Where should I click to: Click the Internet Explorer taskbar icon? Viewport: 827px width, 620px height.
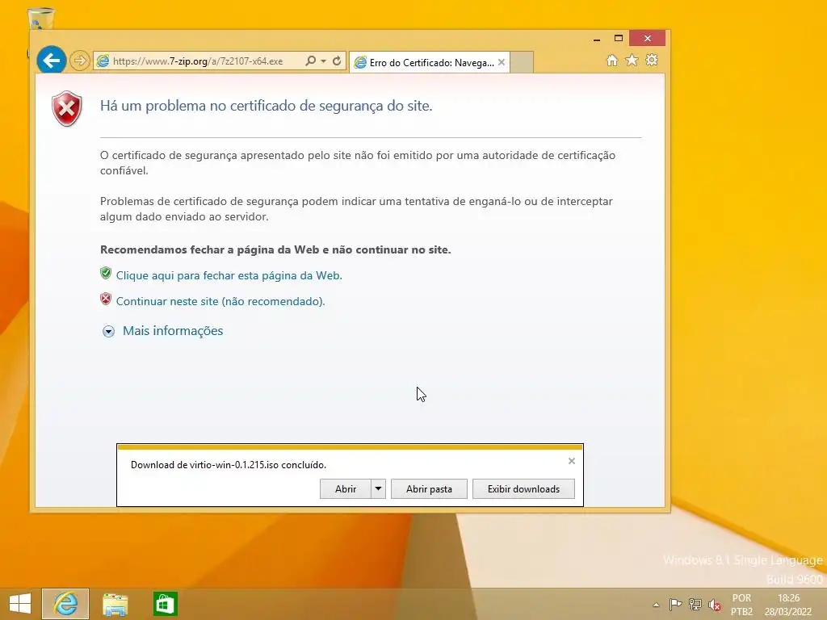[x=65, y=604]
